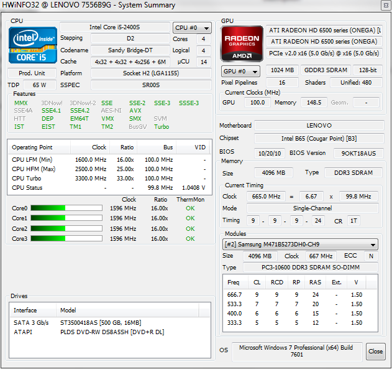Click the Core3 usage bar

point(66,238)
